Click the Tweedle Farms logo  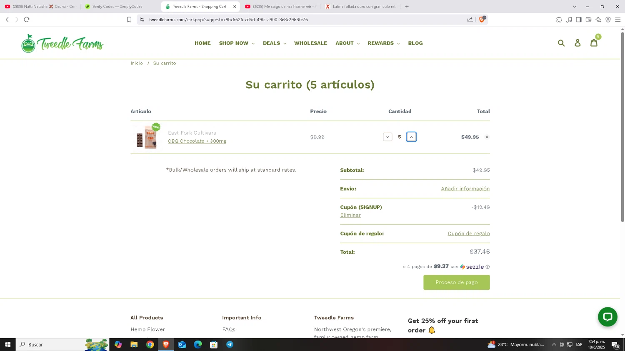62,43
